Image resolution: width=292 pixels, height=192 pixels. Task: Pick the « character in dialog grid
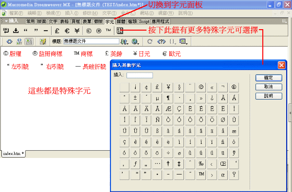point(212,87)
